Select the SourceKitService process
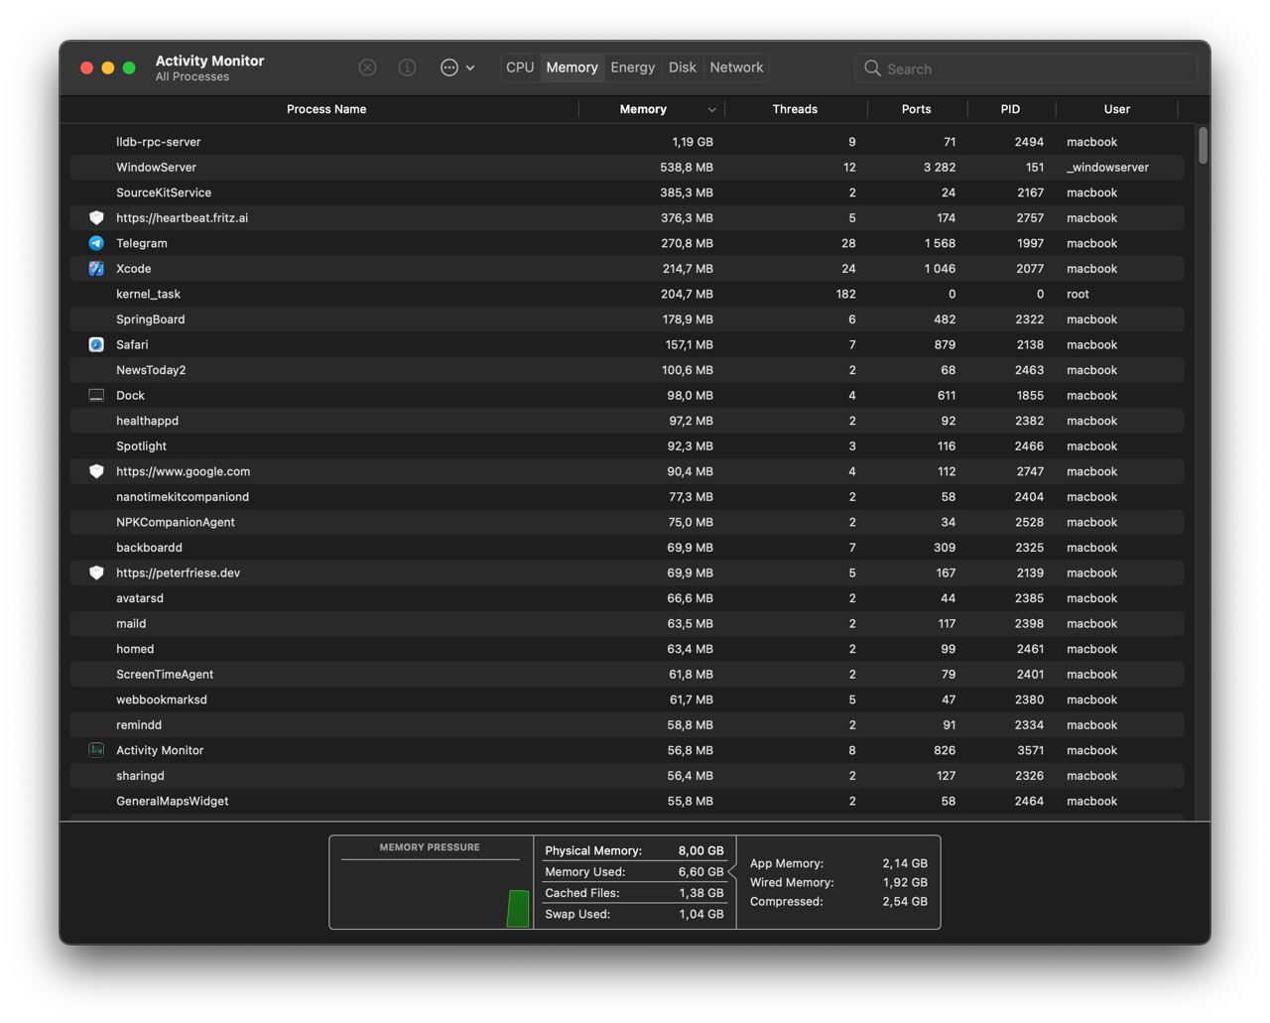The height and width of the screenshot is (1023, 1270). point(627,192)
